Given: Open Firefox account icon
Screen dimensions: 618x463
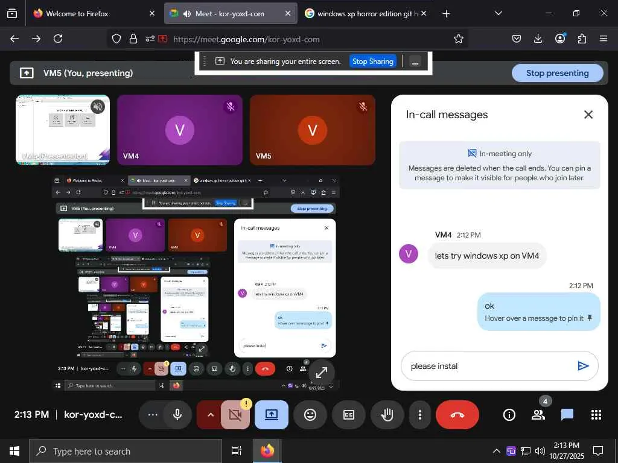Looking at the screenshot, I should click(560, 39).
